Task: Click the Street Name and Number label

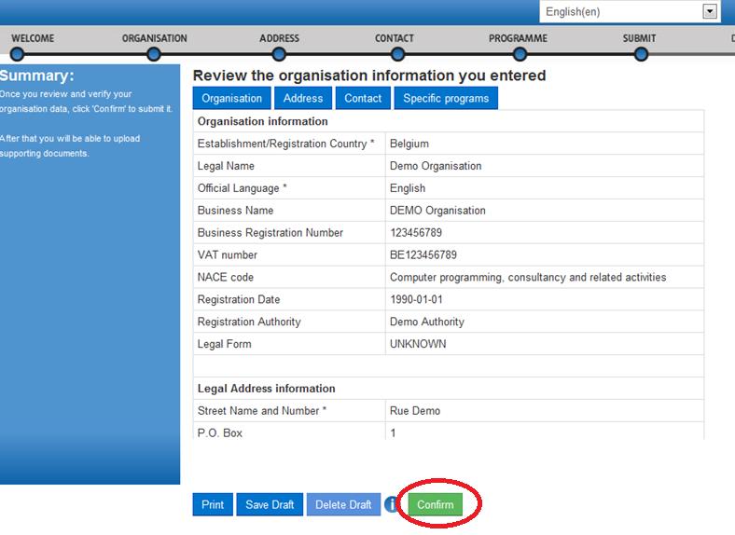Action: 261,411
